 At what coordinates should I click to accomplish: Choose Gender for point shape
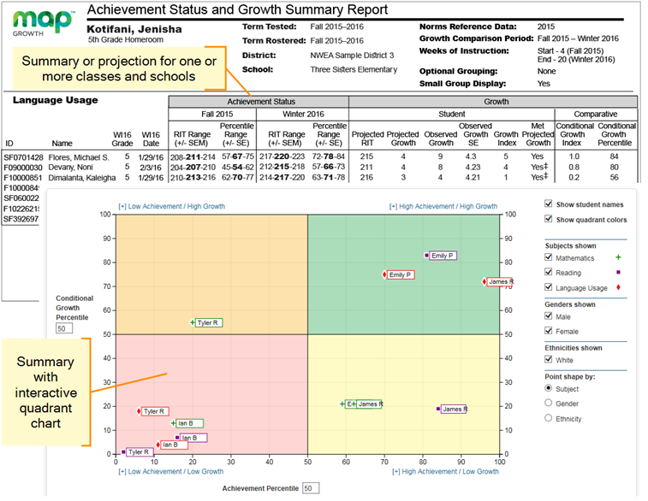549,404
